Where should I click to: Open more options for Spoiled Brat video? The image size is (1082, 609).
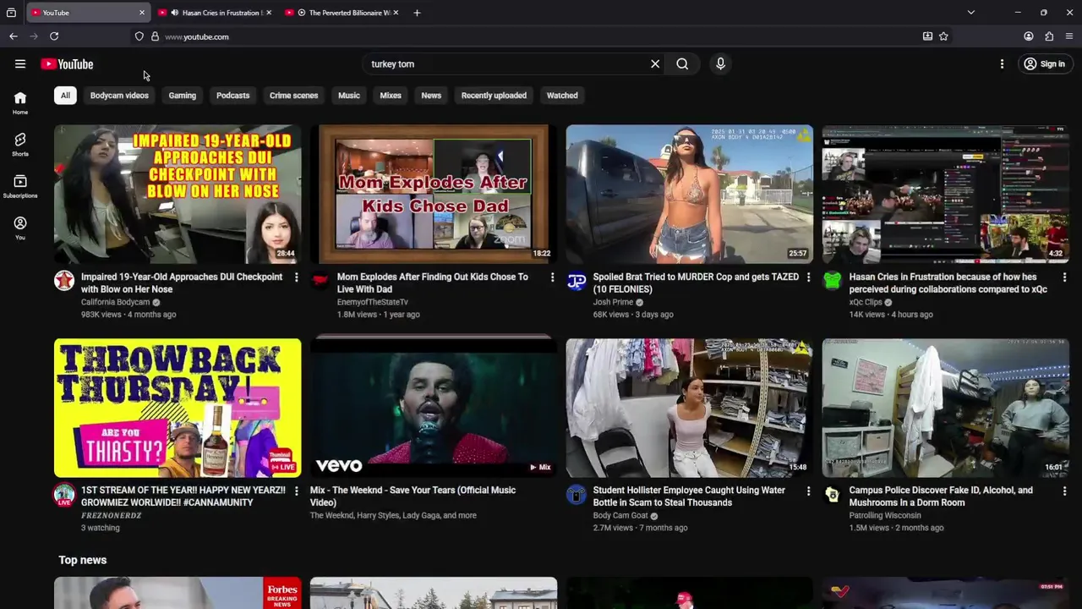point(808,277)
